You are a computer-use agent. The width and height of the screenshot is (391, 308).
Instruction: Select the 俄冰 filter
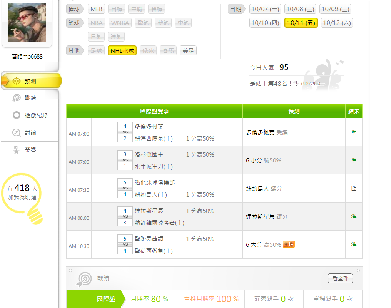point(148,50)
